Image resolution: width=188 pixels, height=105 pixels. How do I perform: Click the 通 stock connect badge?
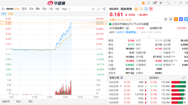(146, 9)
